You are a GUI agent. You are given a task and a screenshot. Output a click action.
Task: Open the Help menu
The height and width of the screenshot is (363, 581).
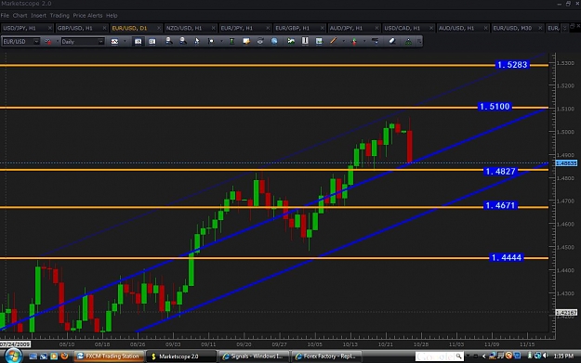coord(112,16)
